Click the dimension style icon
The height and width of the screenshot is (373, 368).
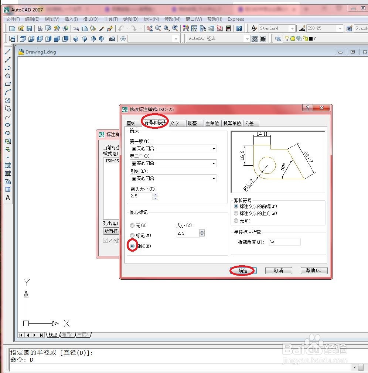click(x=302, y=28)
